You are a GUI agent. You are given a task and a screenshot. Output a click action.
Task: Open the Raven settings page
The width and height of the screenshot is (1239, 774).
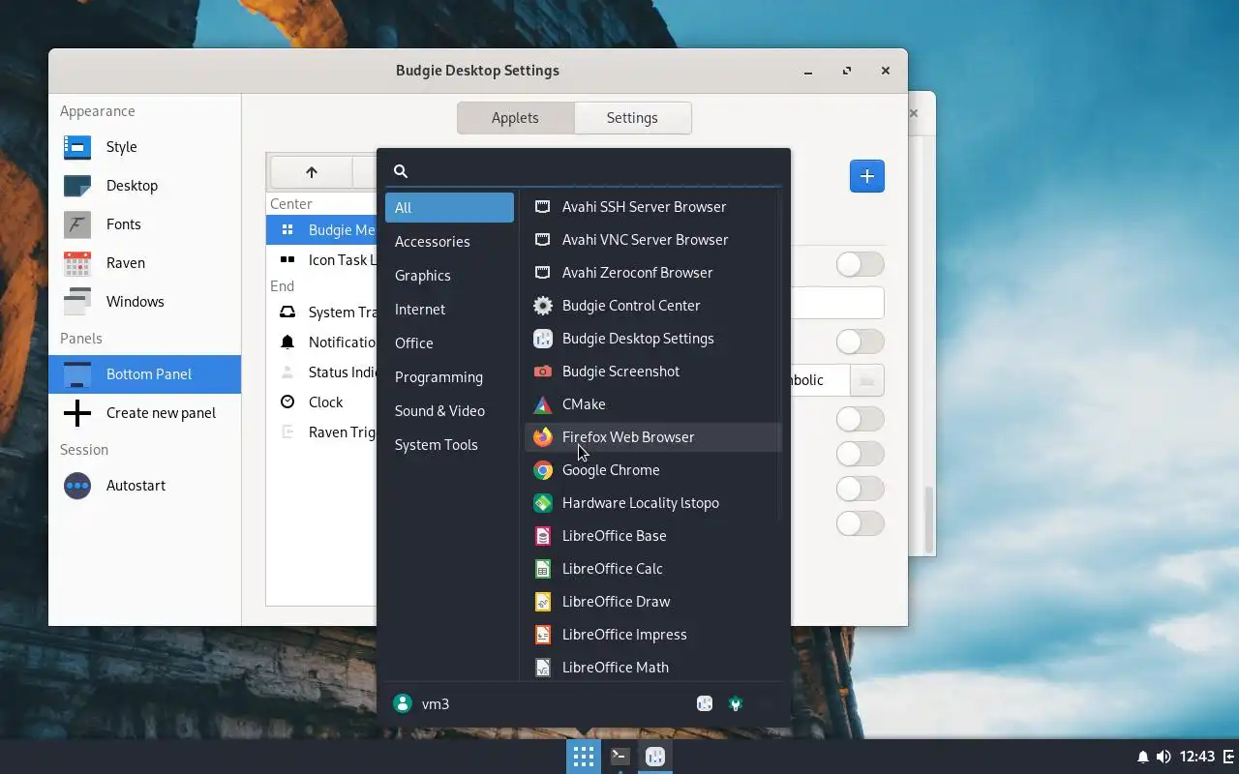coord(144,263)
